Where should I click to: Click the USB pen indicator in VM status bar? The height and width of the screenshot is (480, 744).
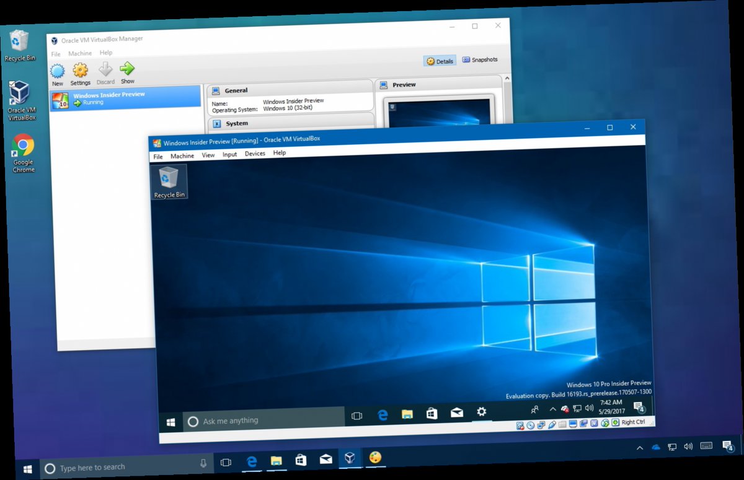click(x=552, y=425)
